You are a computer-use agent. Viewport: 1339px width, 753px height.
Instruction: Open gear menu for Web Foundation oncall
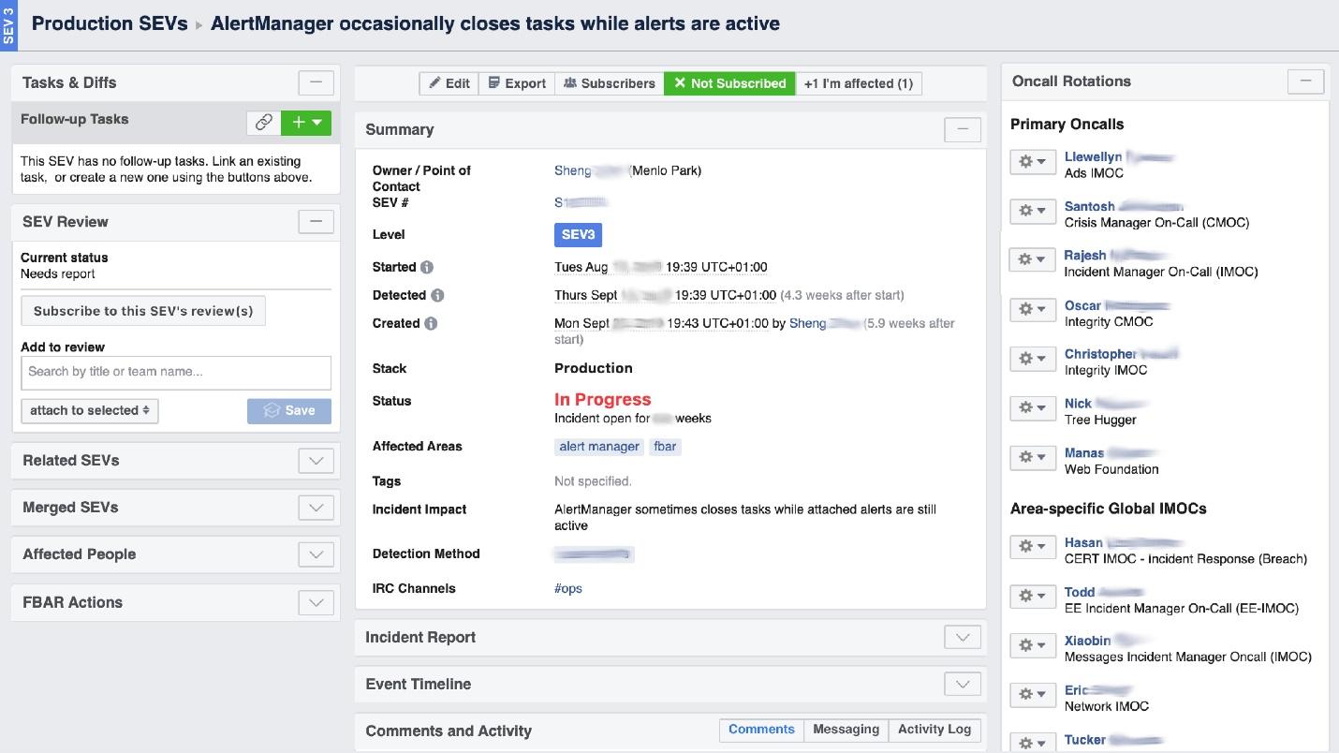1032,457
